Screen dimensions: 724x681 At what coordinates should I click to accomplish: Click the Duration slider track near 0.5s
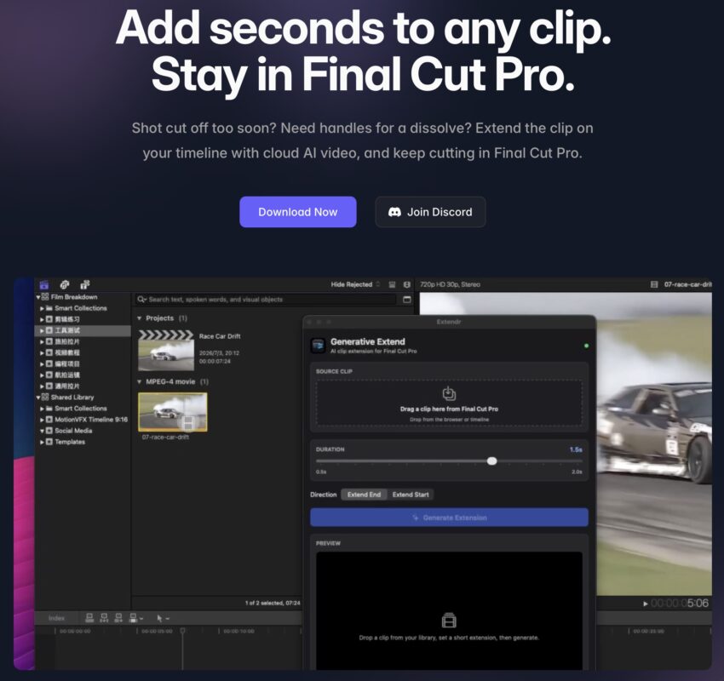323,461
